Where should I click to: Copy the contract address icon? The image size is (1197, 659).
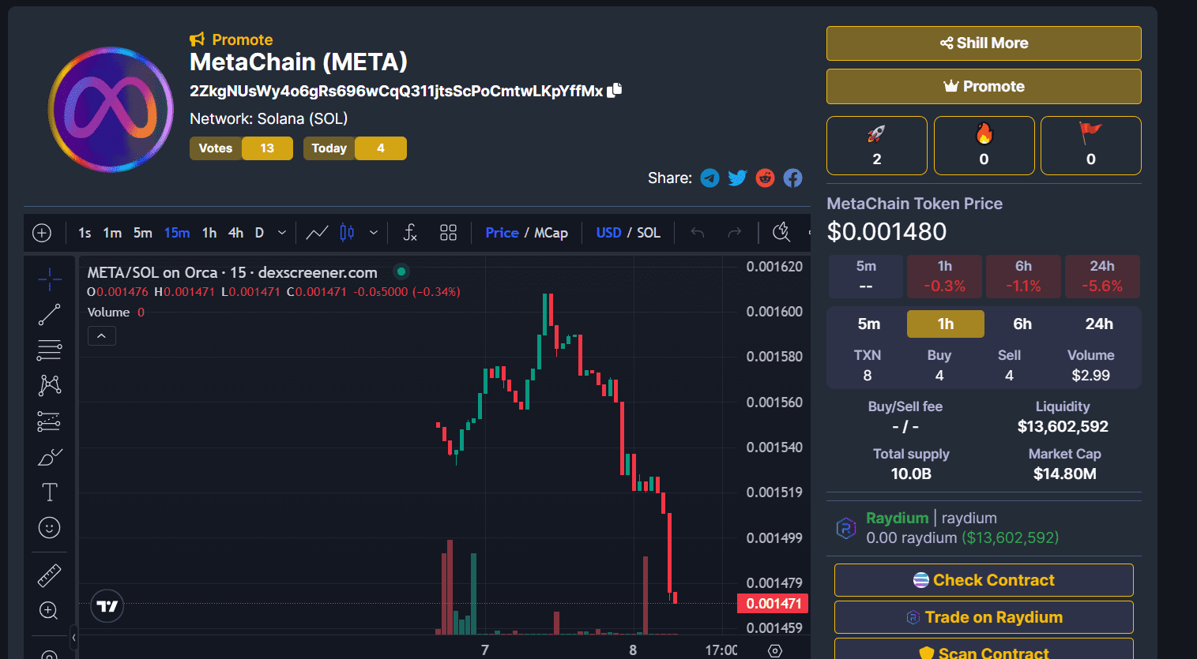pos(615,90)
